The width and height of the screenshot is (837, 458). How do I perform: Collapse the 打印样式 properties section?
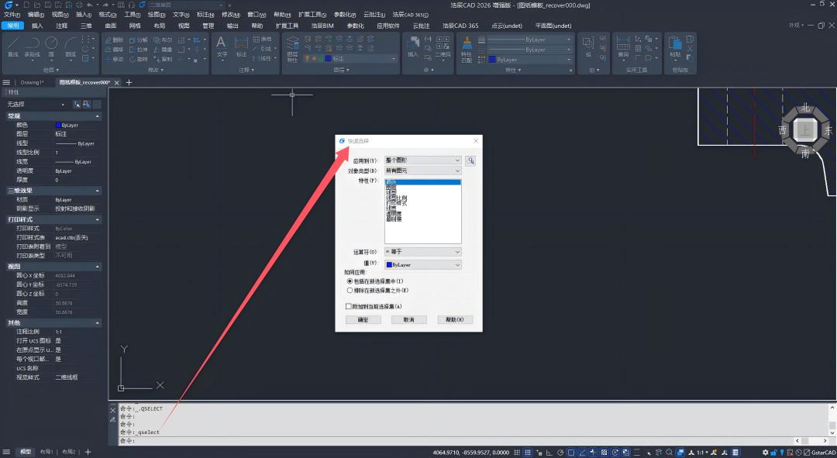click(97, 219)
